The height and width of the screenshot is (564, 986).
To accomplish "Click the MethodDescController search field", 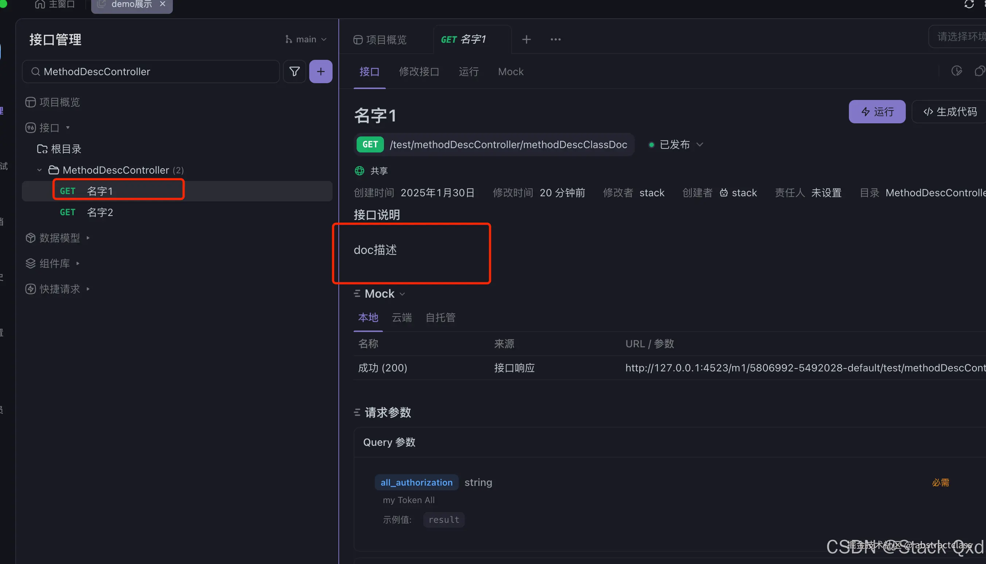I will pos(151,72).
